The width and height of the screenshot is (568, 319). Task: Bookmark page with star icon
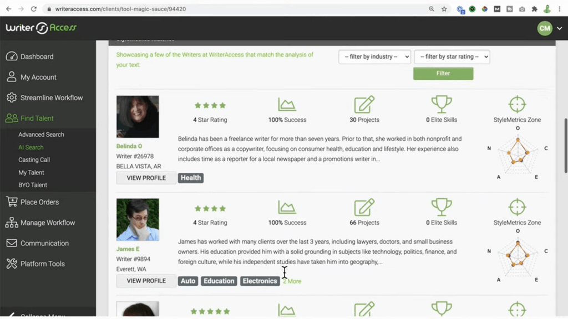[444, 9]
